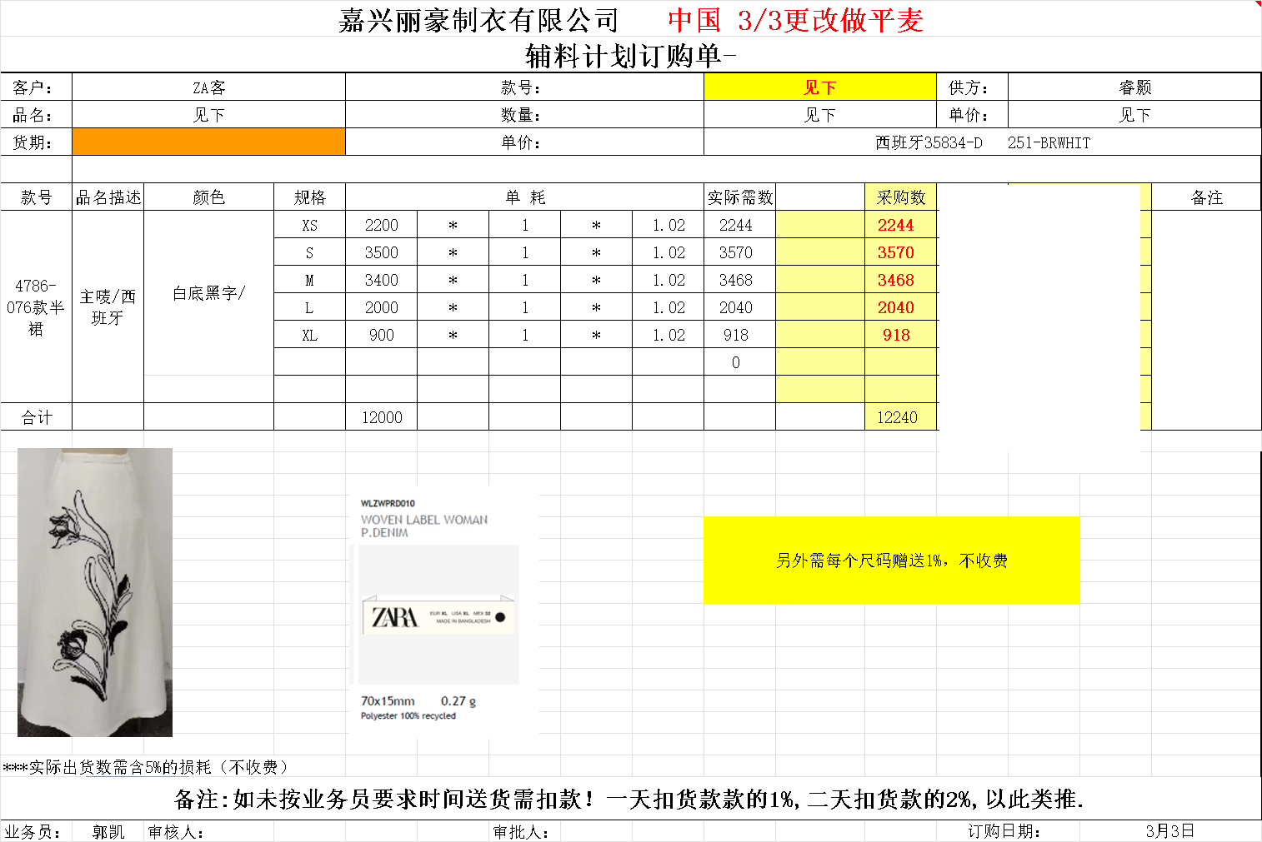Click the supplier name cell 睿颢

(1134, 87)
